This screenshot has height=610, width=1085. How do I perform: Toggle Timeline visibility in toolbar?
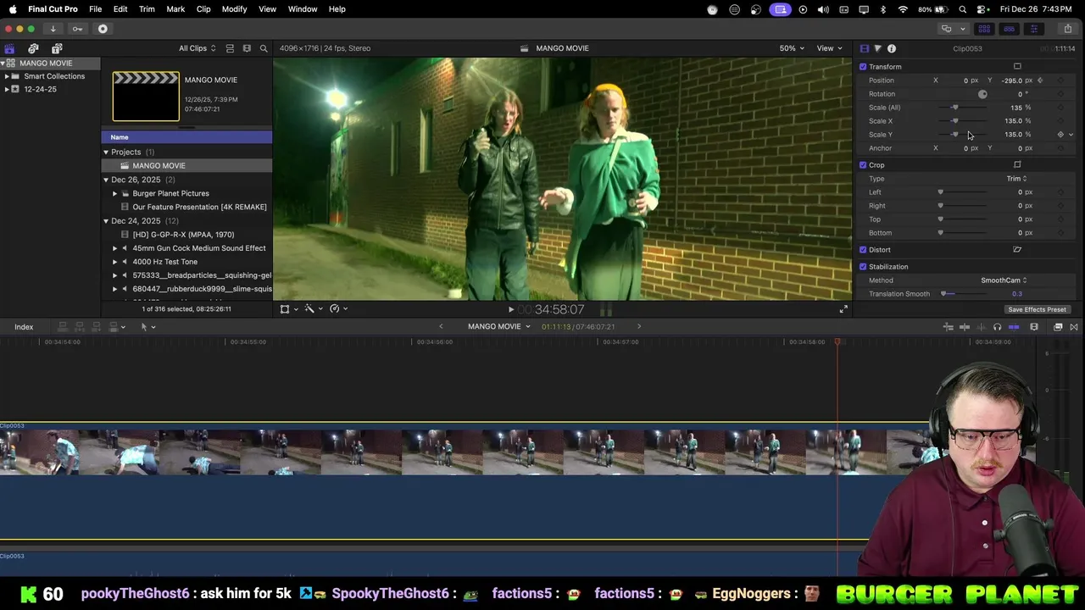[x=1009, y=29]
